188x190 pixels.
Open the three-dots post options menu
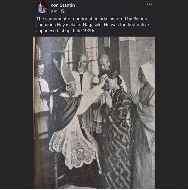149,4
